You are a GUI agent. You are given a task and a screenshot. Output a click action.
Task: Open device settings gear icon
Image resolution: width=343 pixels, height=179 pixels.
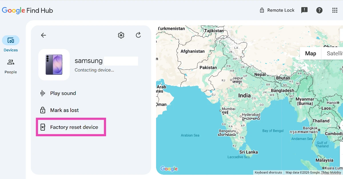121,35
